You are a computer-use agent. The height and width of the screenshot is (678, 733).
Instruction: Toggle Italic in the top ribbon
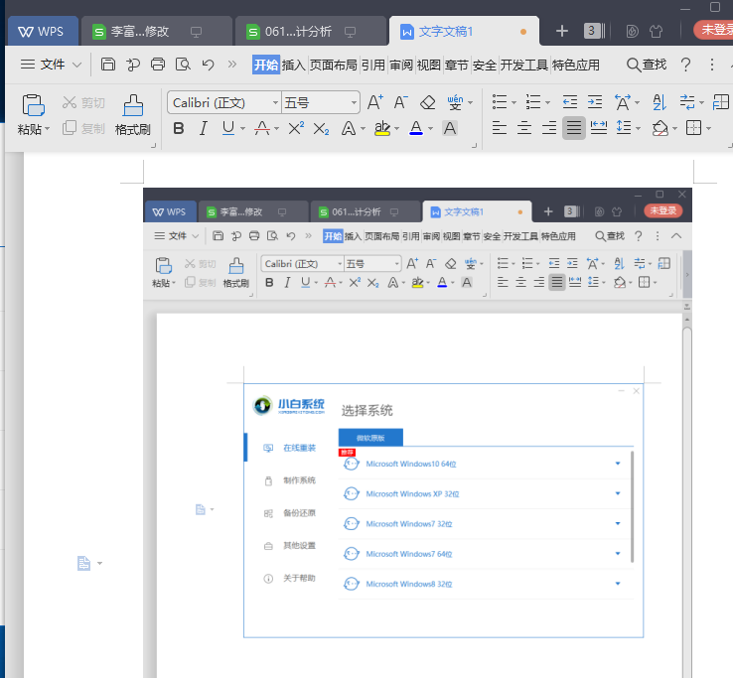204,128
